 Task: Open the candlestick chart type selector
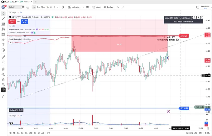click(x=63, y=7)
